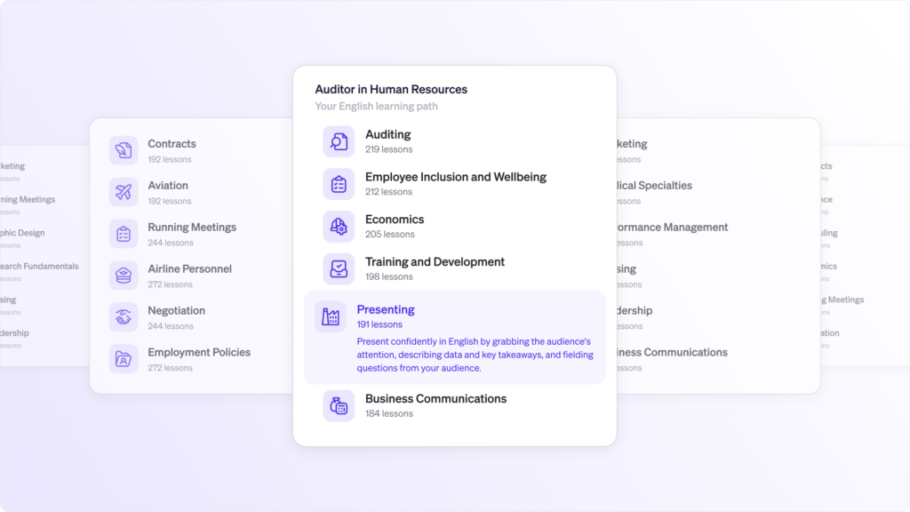Image resolution: width=910 pixels, height=512 pixels.
Task: Open Business Communications 184 lessons entry
Action: point(454,405)
